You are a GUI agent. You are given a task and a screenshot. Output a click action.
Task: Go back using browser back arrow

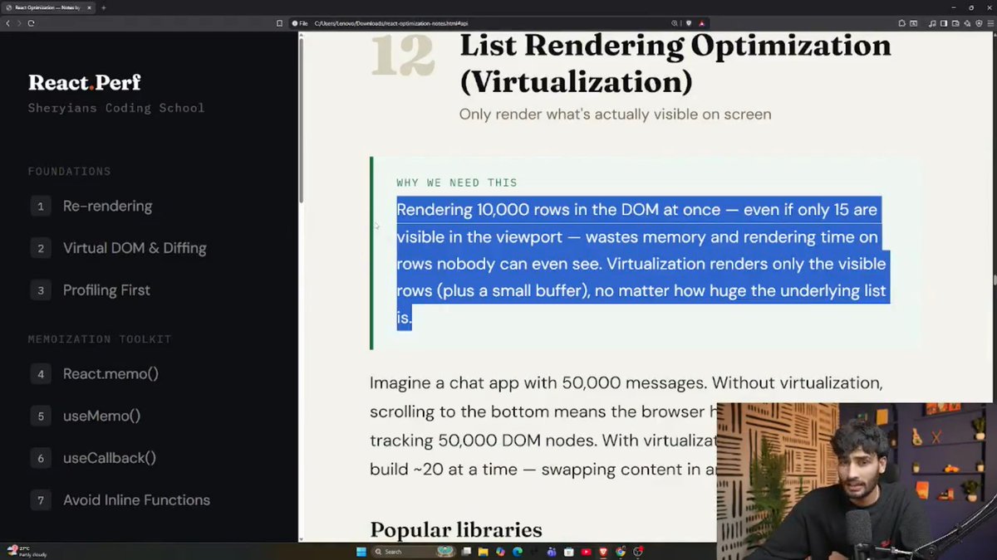tap(8, 23)
